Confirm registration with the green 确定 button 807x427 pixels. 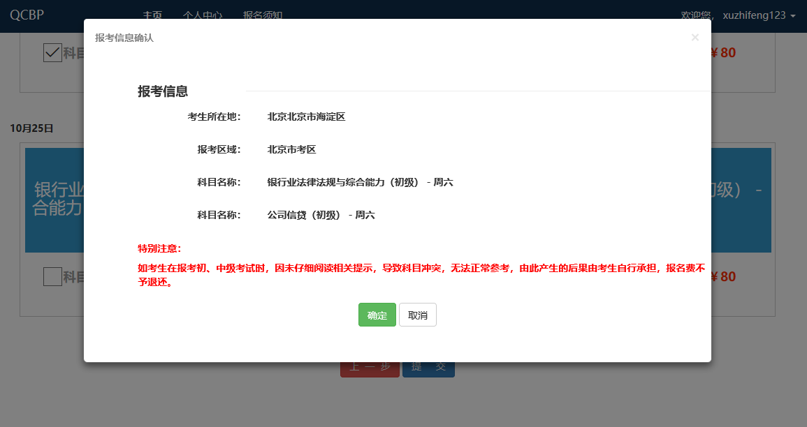377,315
